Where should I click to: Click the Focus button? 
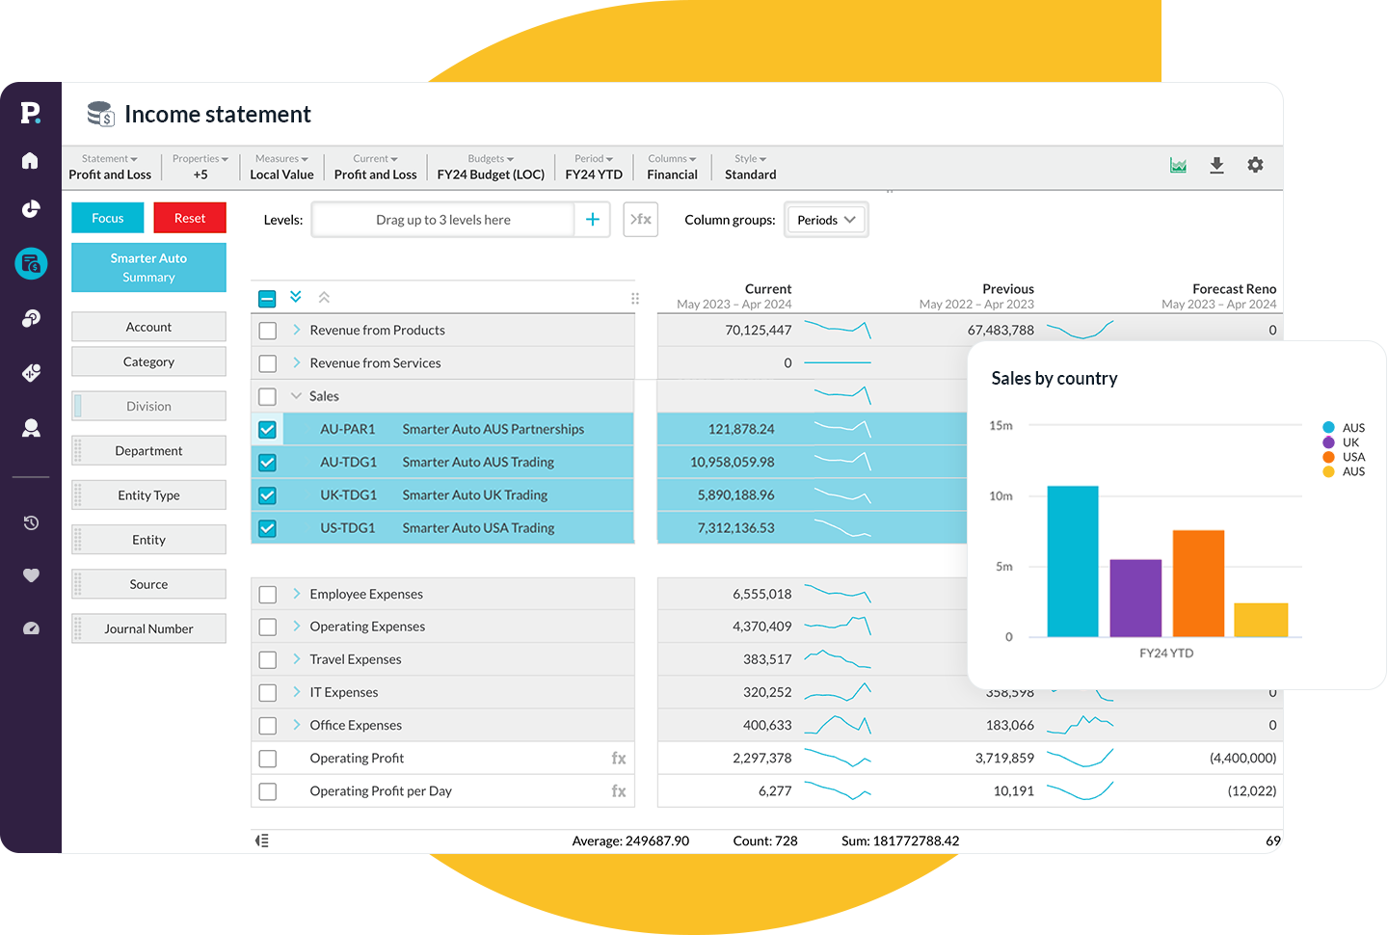108,218
